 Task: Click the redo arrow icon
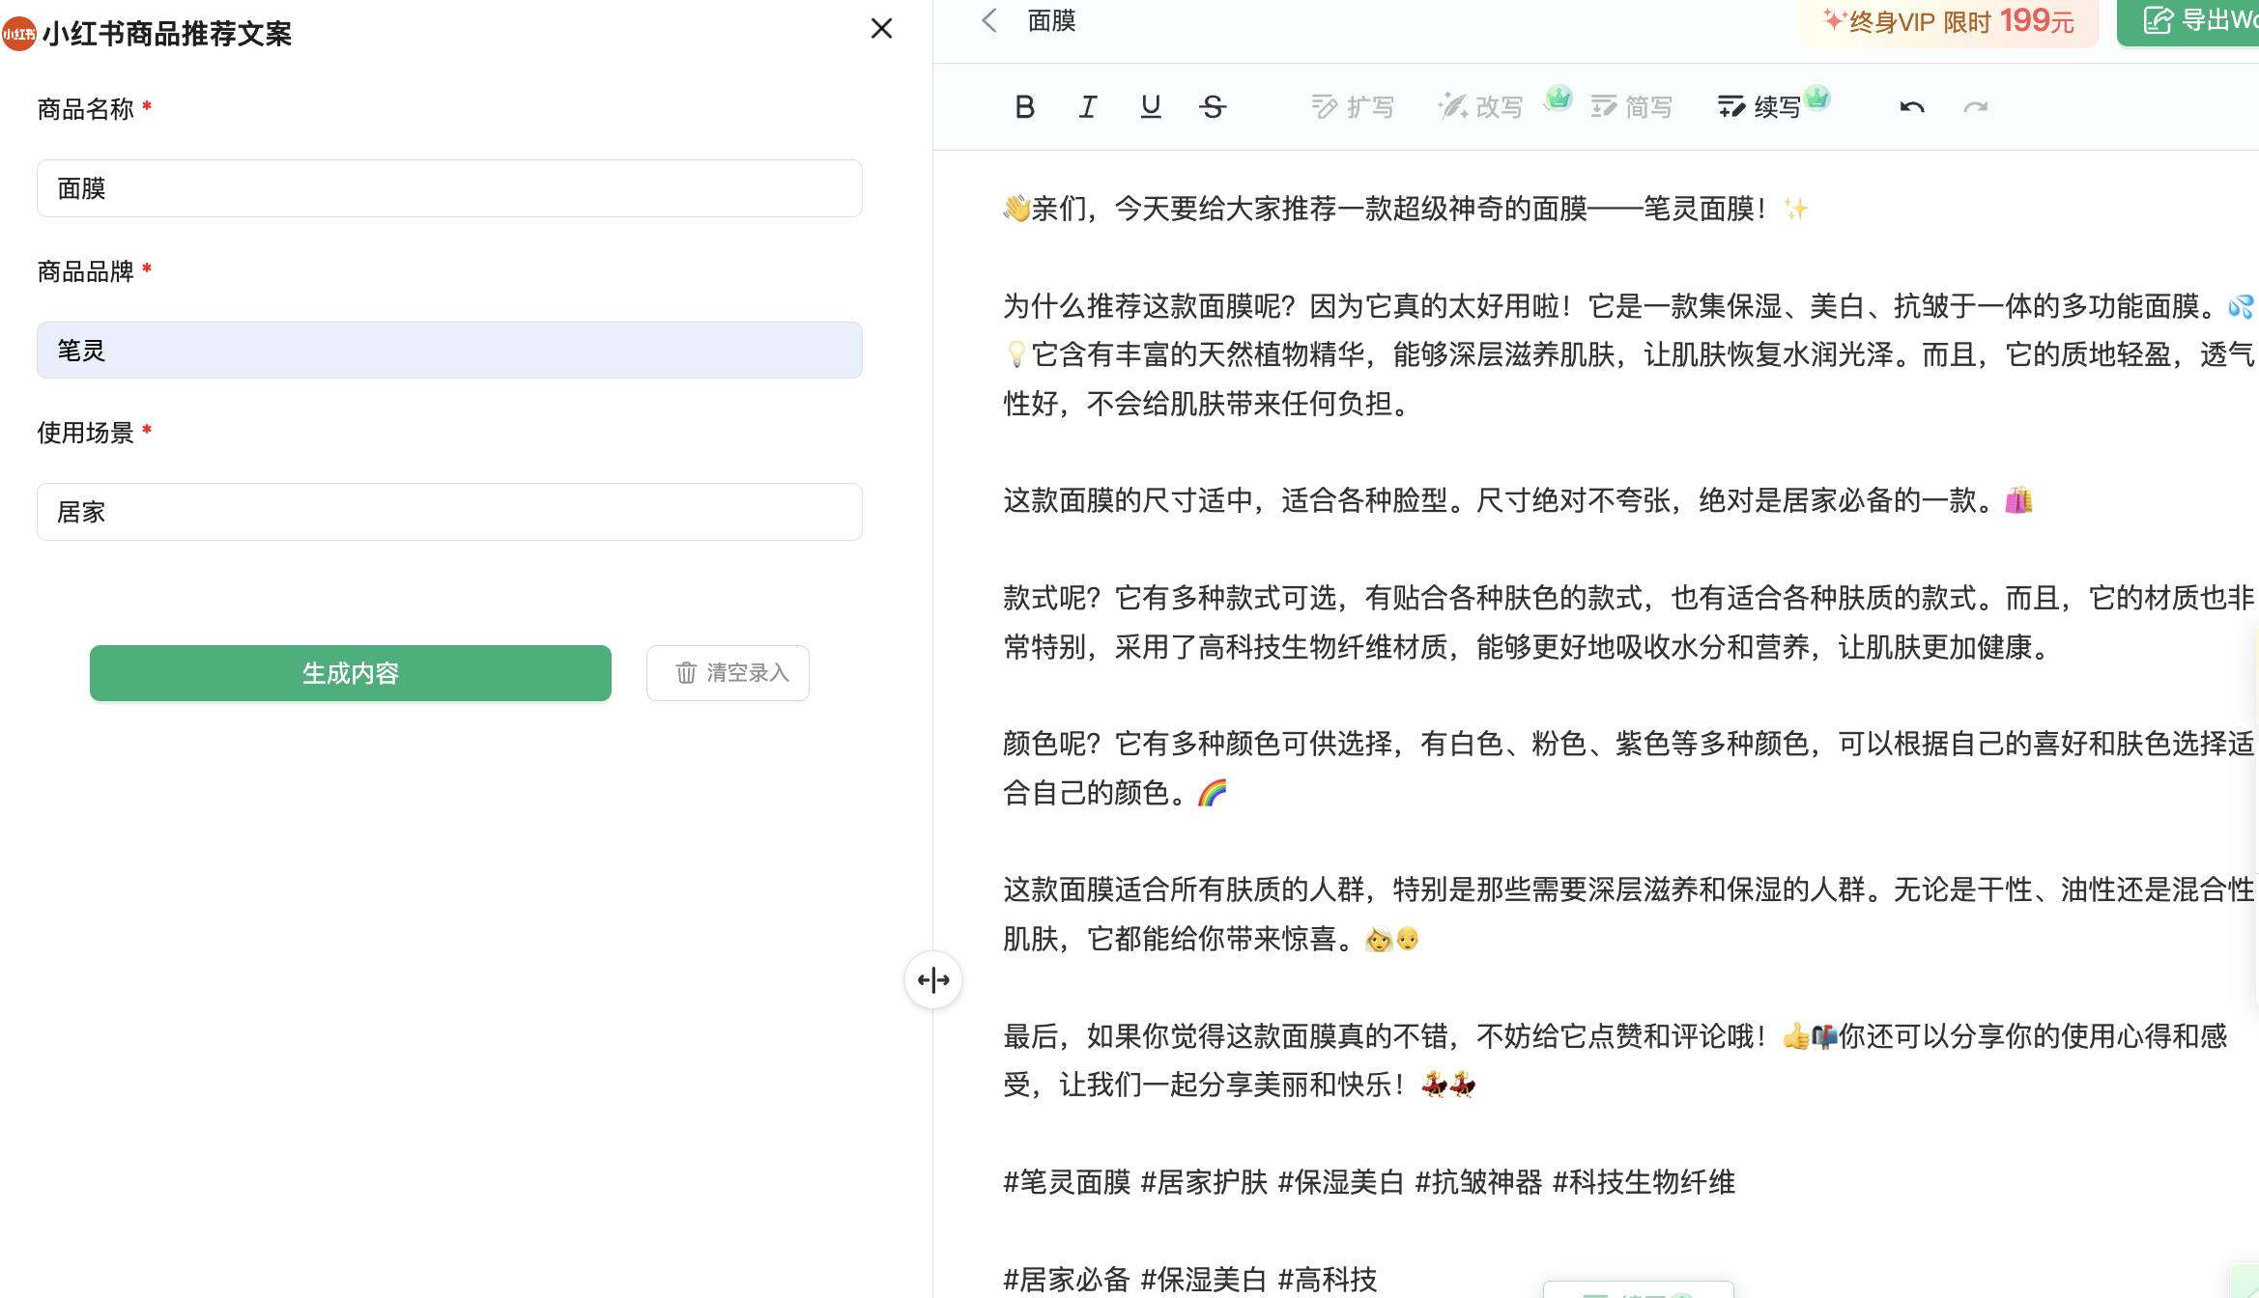point(1975,107)
